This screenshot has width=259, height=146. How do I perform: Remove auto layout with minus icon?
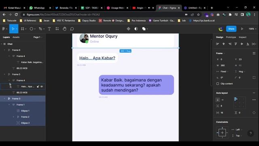[x=254, y=93]
